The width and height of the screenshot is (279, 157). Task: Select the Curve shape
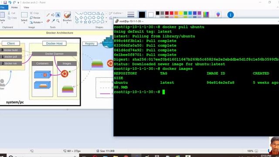click(81, 14)
